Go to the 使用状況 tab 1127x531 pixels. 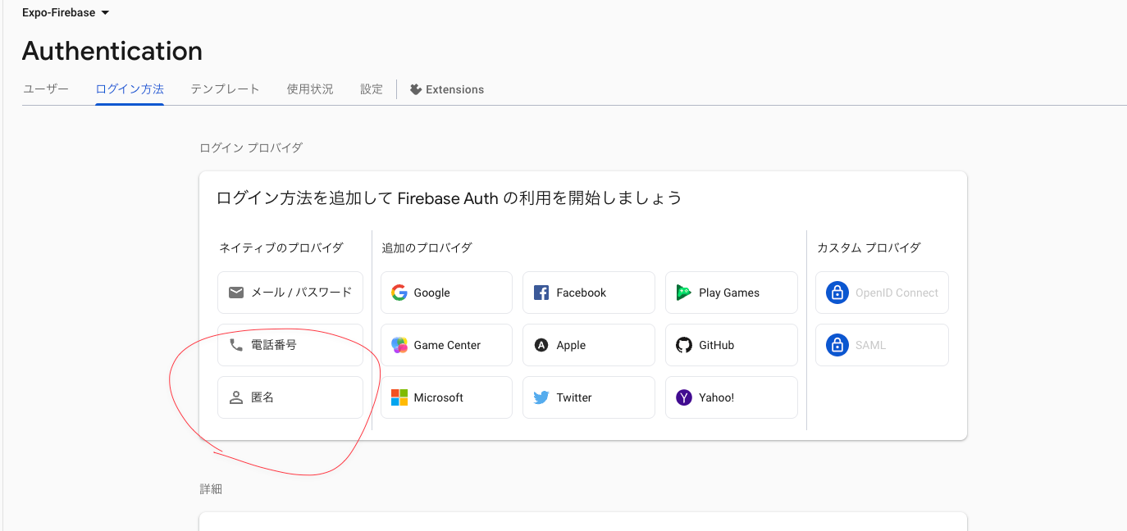[x=310, y=89]
